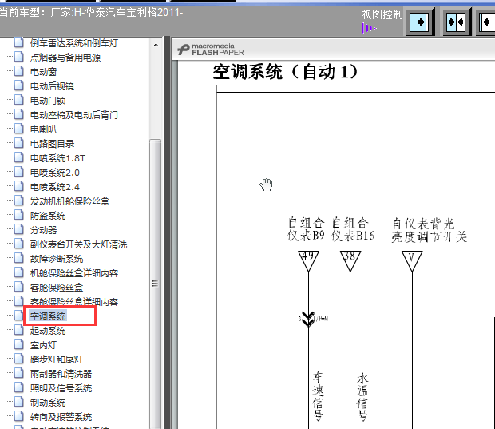Select 分动器 in the tree
Image resolution: width=495 pixels, height=429 pixels.
click(43, 230)
